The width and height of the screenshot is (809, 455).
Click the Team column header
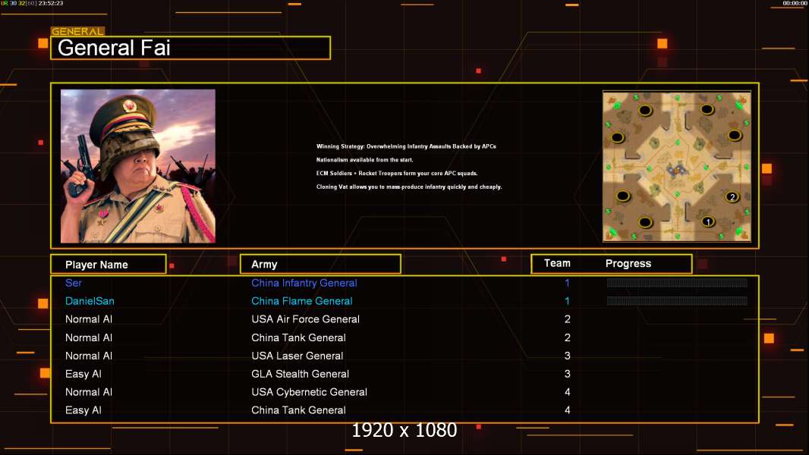pos(557,263)
